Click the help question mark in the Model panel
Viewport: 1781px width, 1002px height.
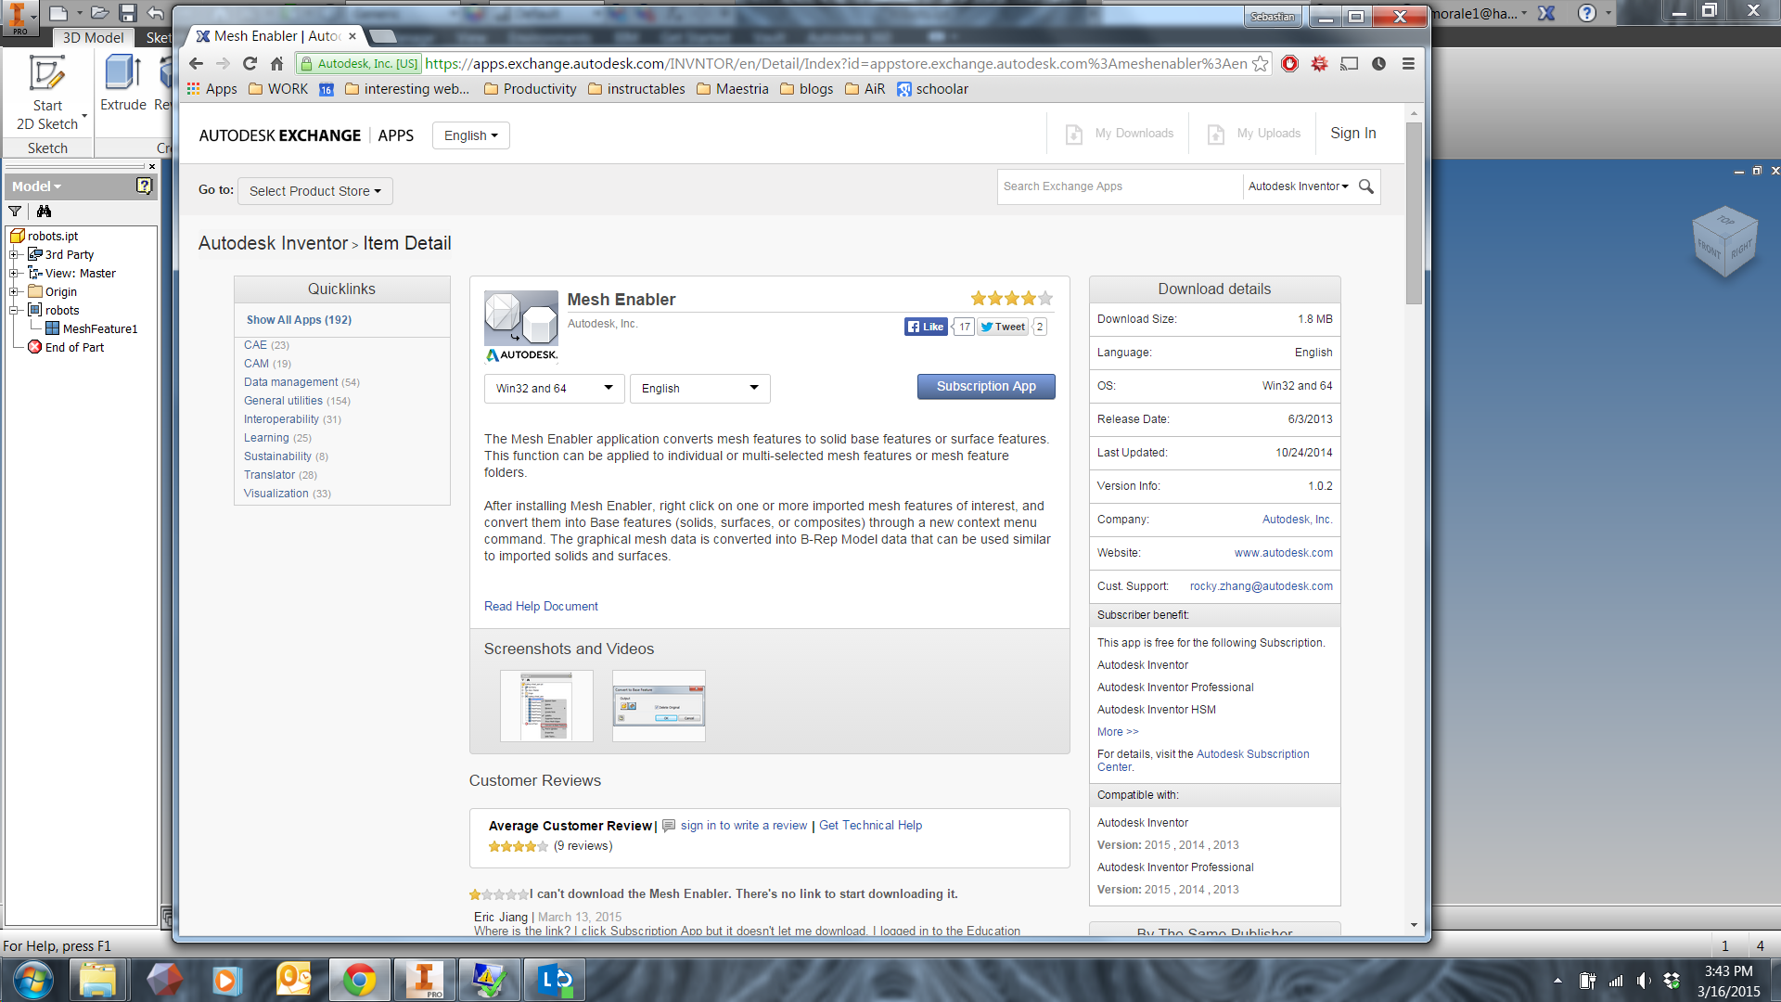pyautogui.click(x=144, y=186)
